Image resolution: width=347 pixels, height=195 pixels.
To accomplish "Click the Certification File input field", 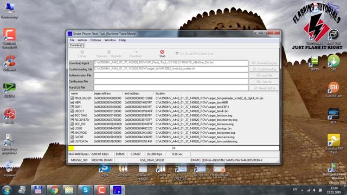I will (171, 81).
